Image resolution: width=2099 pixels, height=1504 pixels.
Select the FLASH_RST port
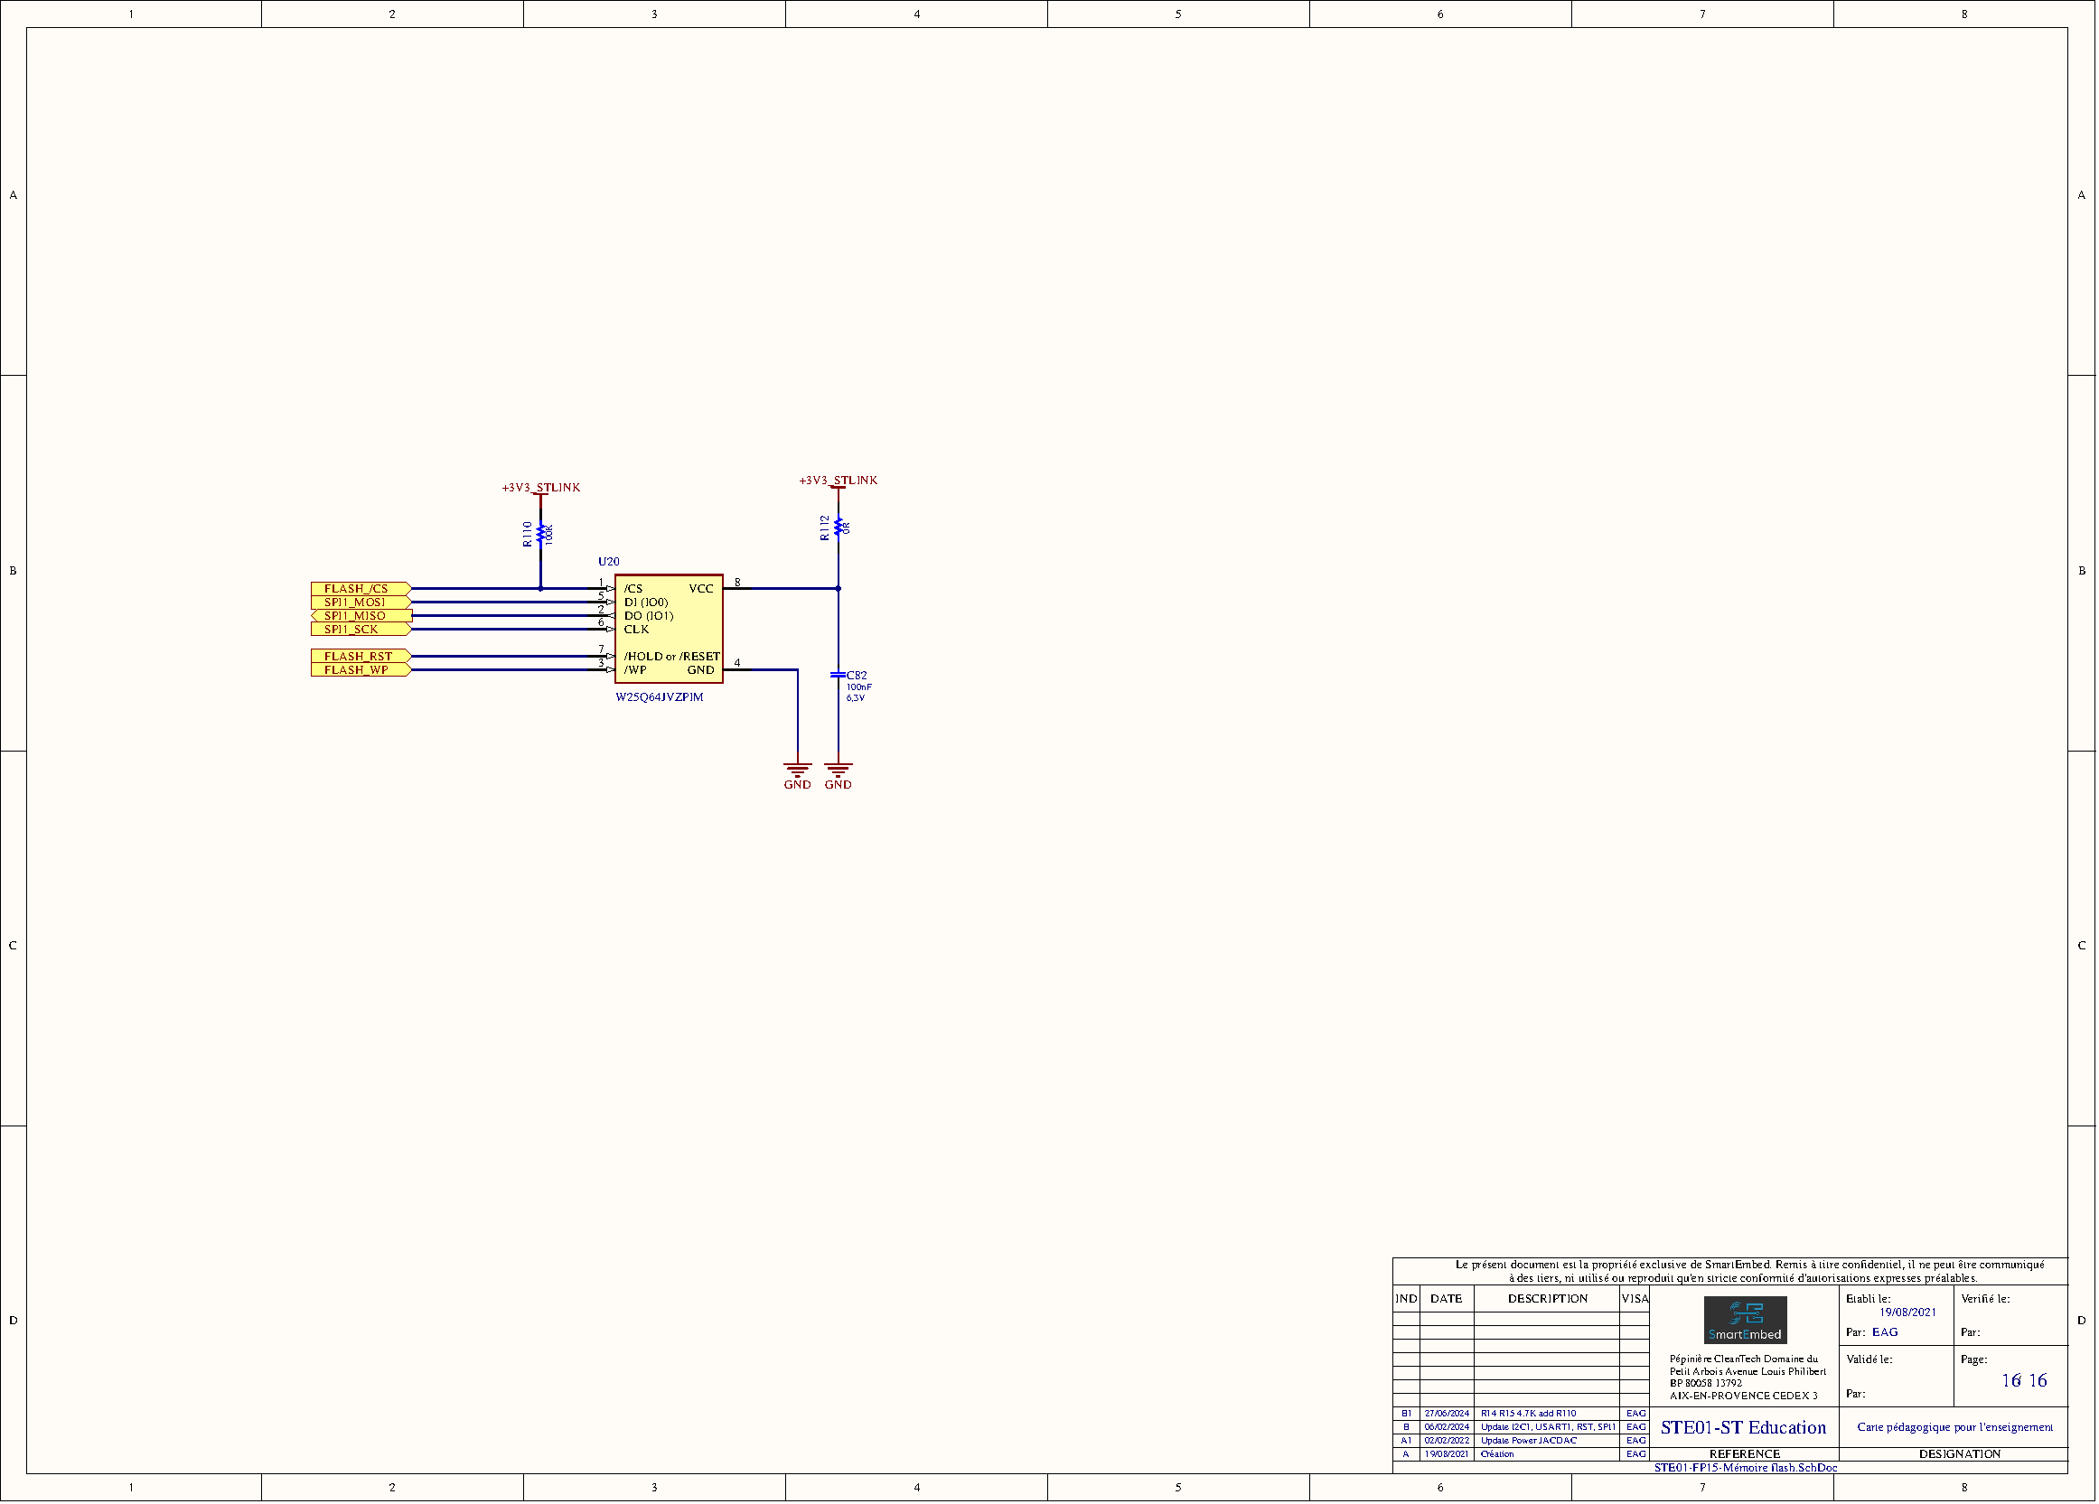[359, 657]
